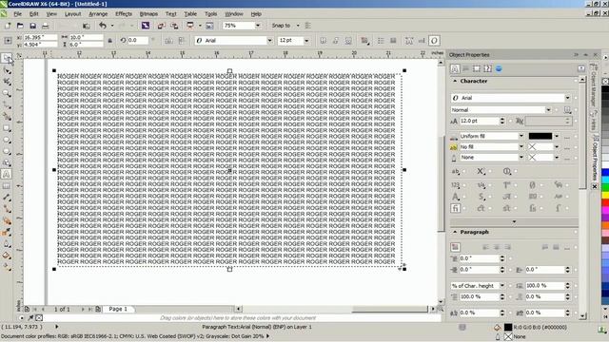Expand more Character options with the arrow bar

(x=514, y=221)
